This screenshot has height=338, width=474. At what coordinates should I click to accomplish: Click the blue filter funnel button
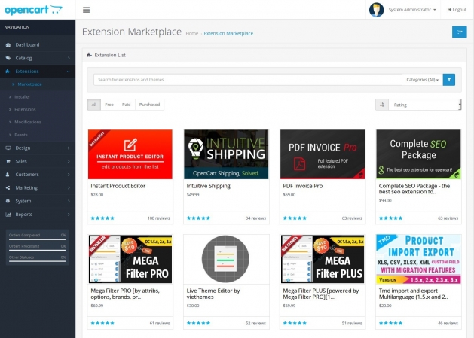point(449,80)
